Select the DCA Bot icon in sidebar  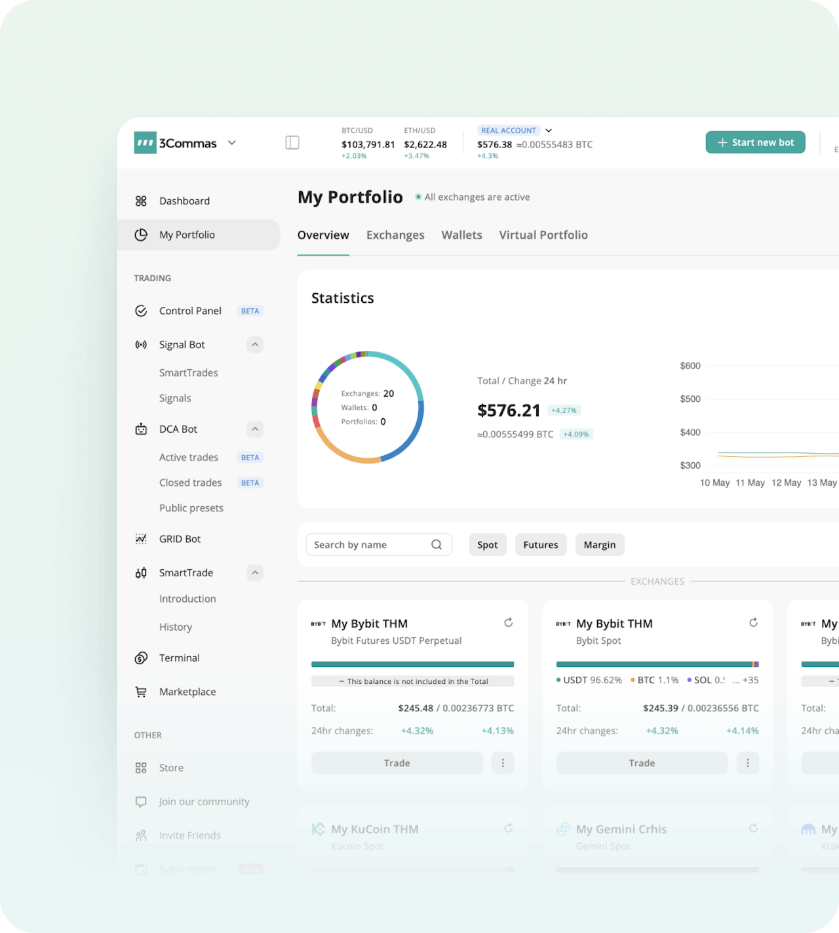pyautogui.click(x=141, y=429)
